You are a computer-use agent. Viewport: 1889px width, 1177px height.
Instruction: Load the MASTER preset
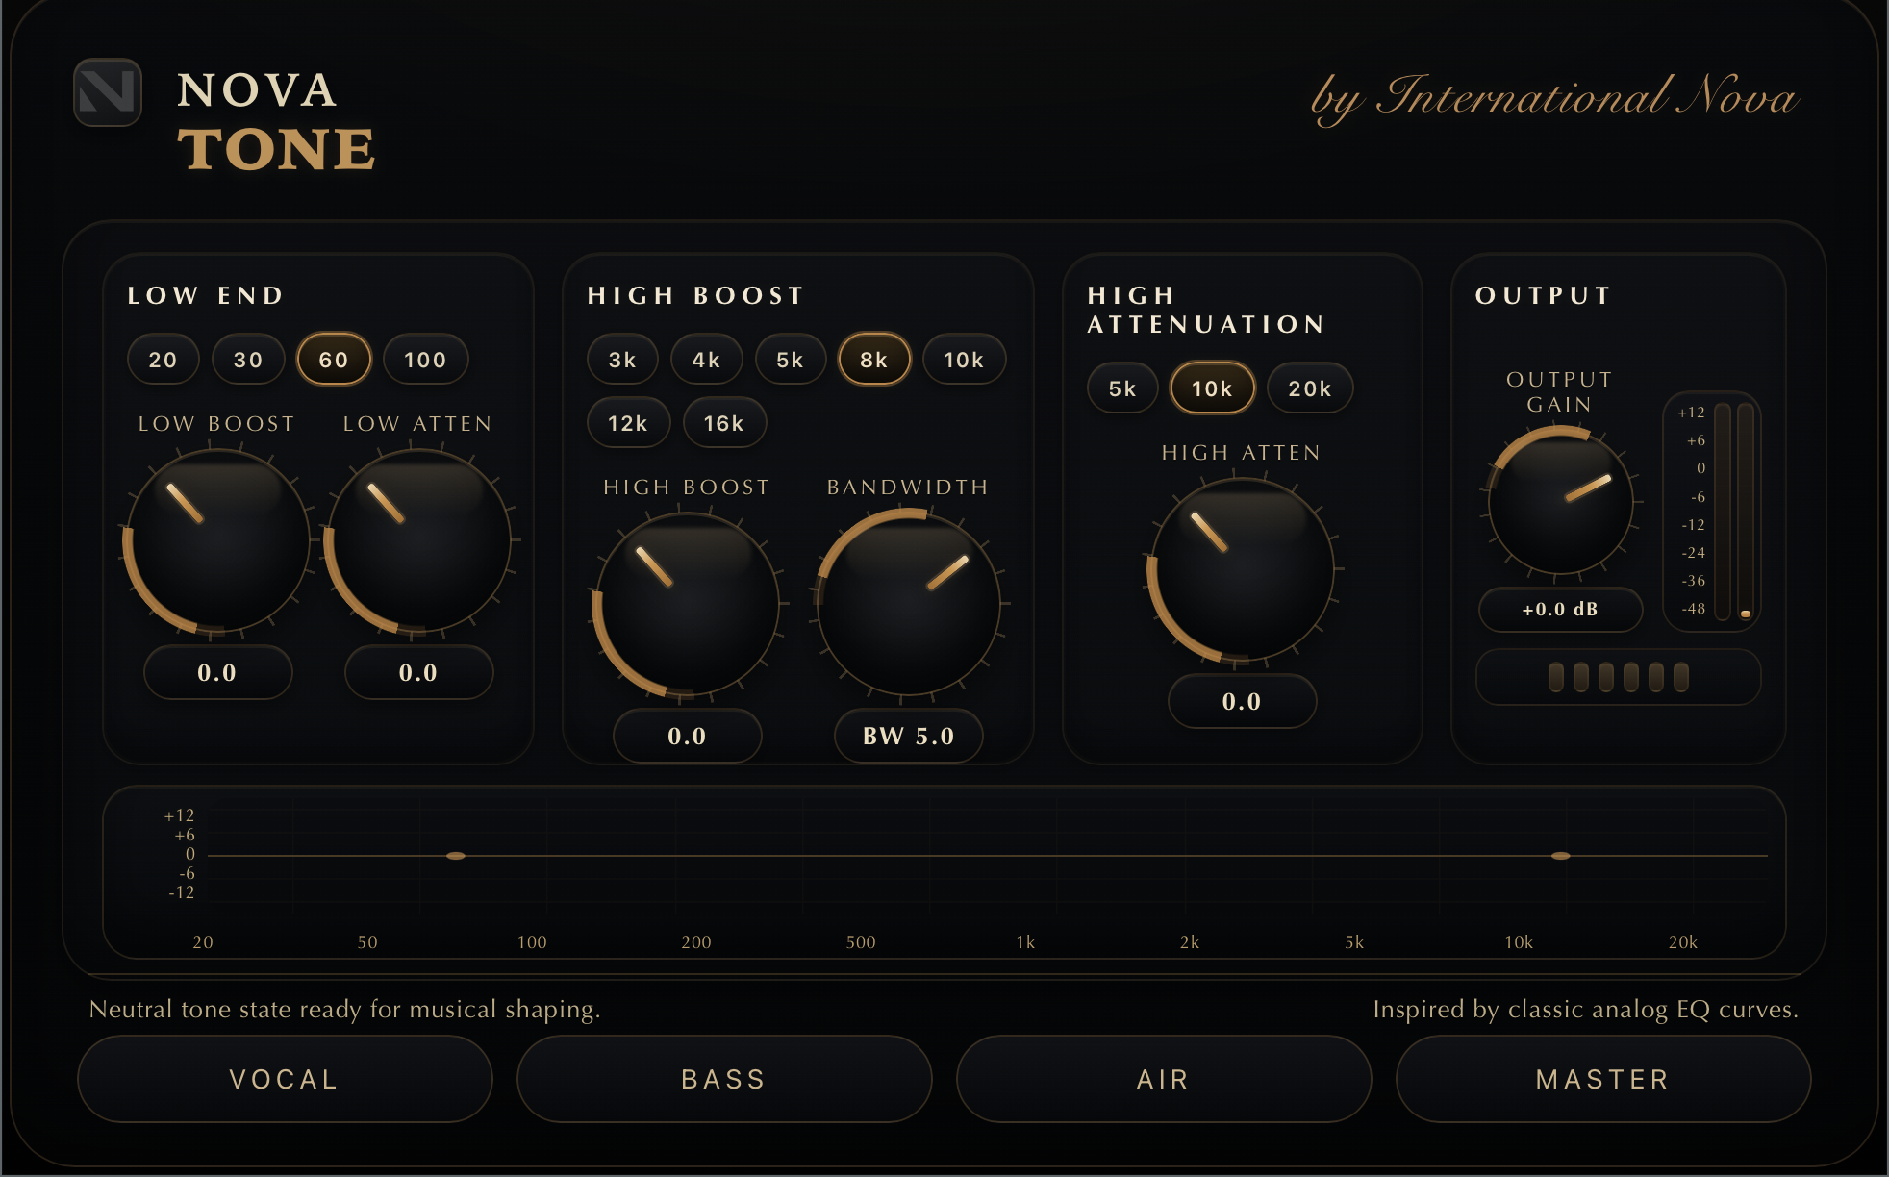(1603, 1079)
